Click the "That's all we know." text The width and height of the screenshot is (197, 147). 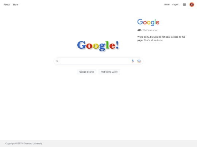pos(153,40)
